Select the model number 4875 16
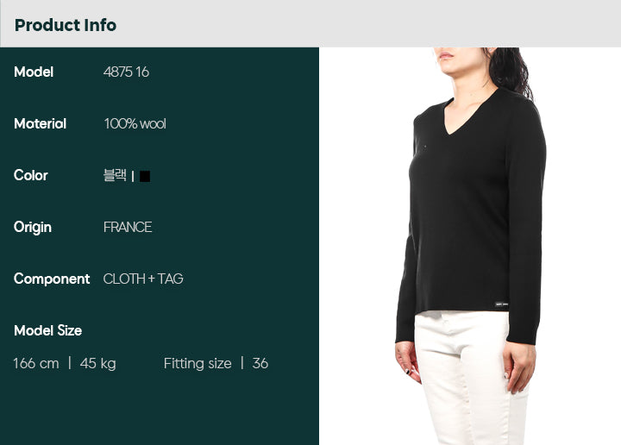The width and height of the screenshot is (621, 445). point(126,72)
